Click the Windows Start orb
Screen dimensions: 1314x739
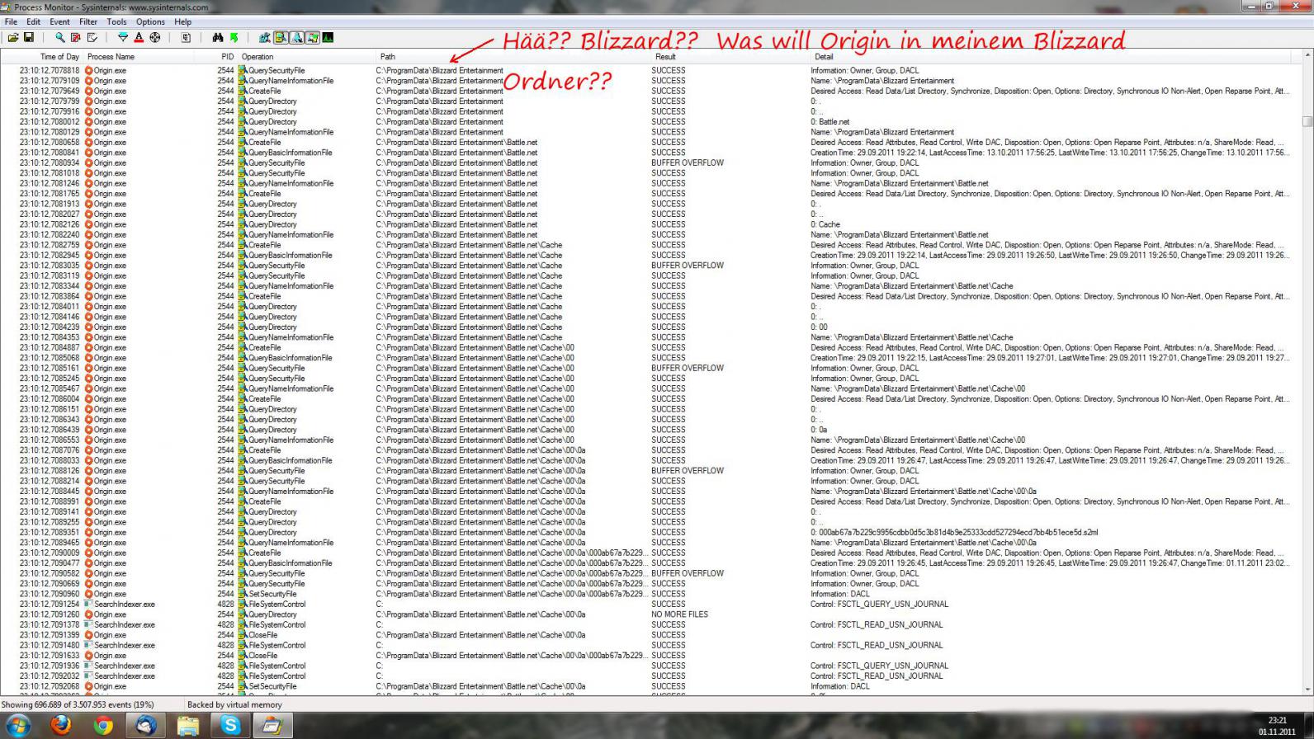click(17, 726)
